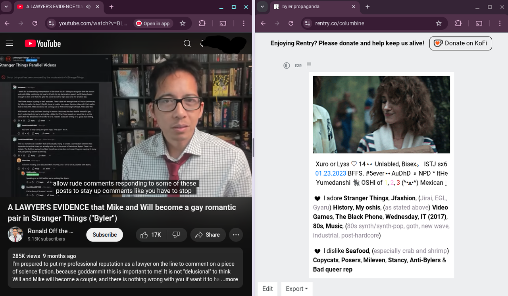Open media cast icon in Rentry window
Screen dimensions: 508x296
click(479, 23)
